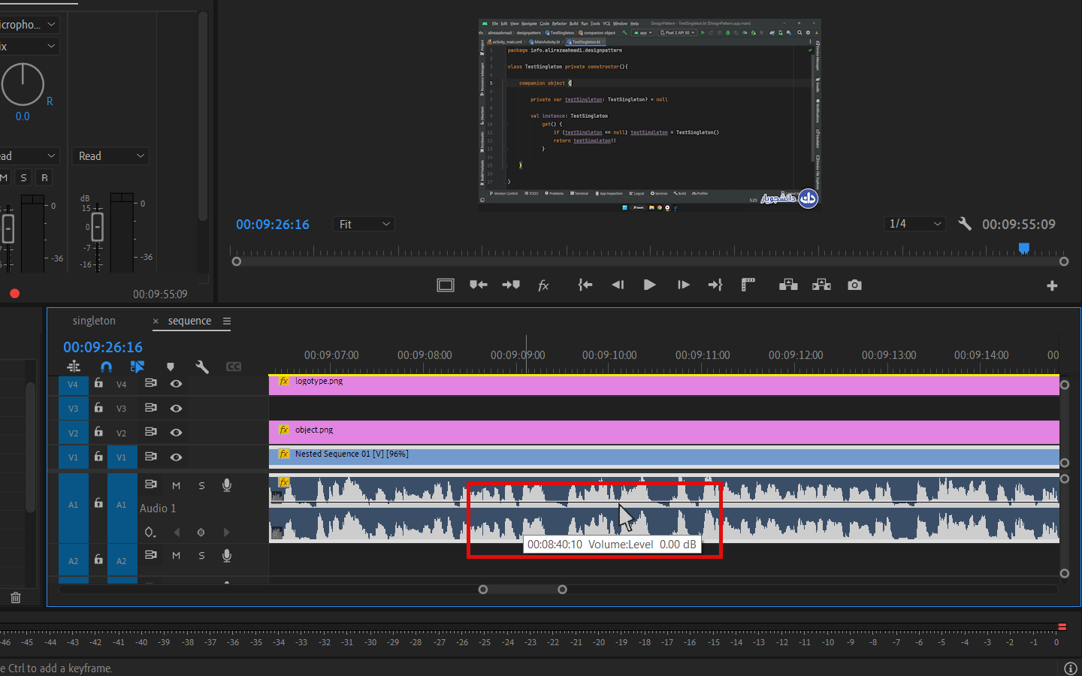The height and width of the screenshot is (676, 1082).
Task: Click the Export Frame camera icon
Action: coord(854,285)
